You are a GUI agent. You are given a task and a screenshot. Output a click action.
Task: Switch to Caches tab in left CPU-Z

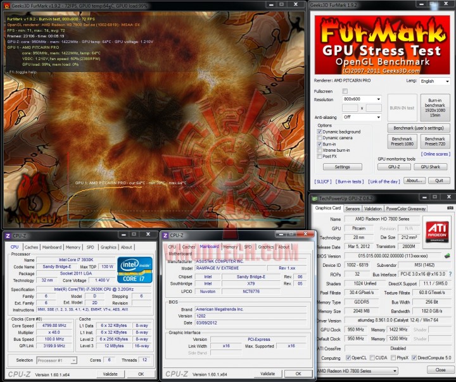coord(31,247)
